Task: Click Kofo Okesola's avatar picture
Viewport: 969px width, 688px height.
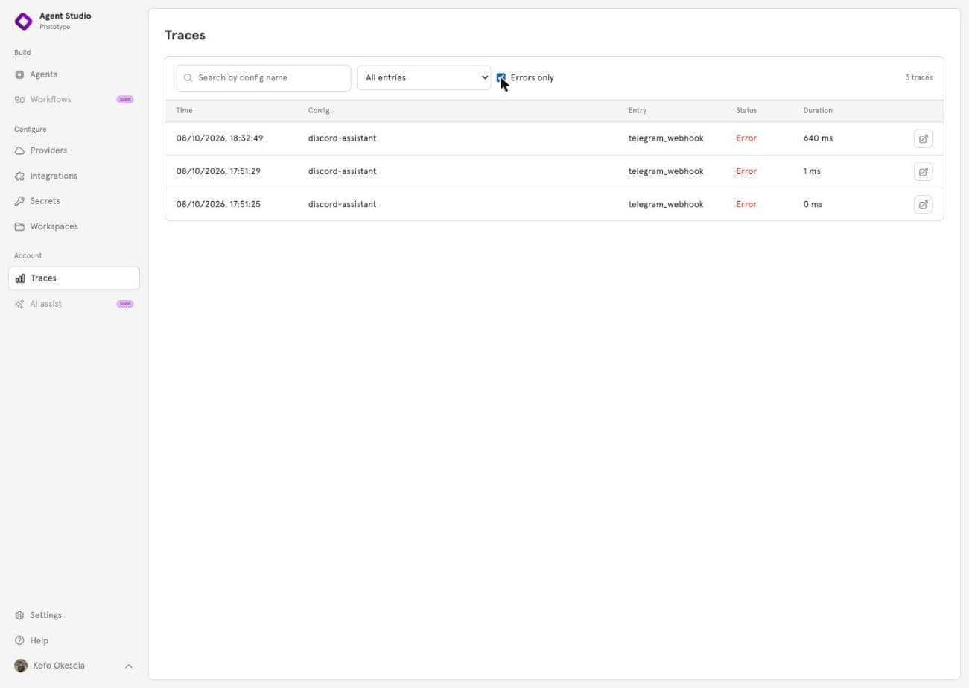Action: pyautogui.click(x=21, y=666)
